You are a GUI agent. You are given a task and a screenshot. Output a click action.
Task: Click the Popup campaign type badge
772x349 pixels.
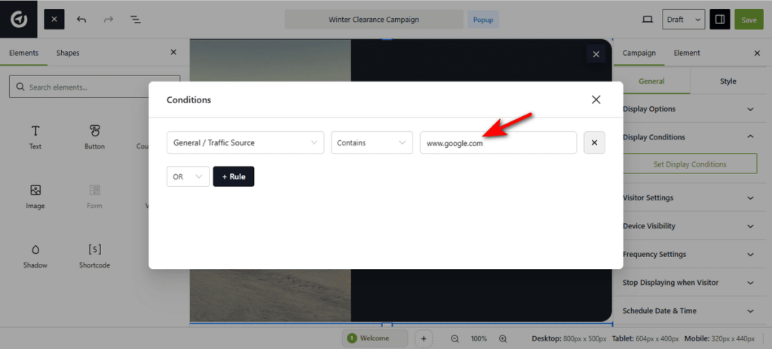(x=483, y=20)
